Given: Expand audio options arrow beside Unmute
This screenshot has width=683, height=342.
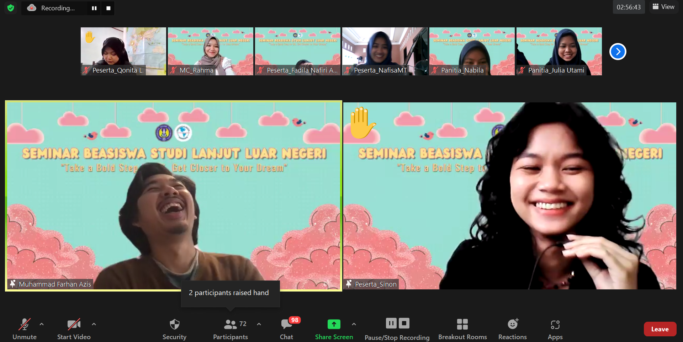Looking at the screenshot, I should click(x=42, y=324).
